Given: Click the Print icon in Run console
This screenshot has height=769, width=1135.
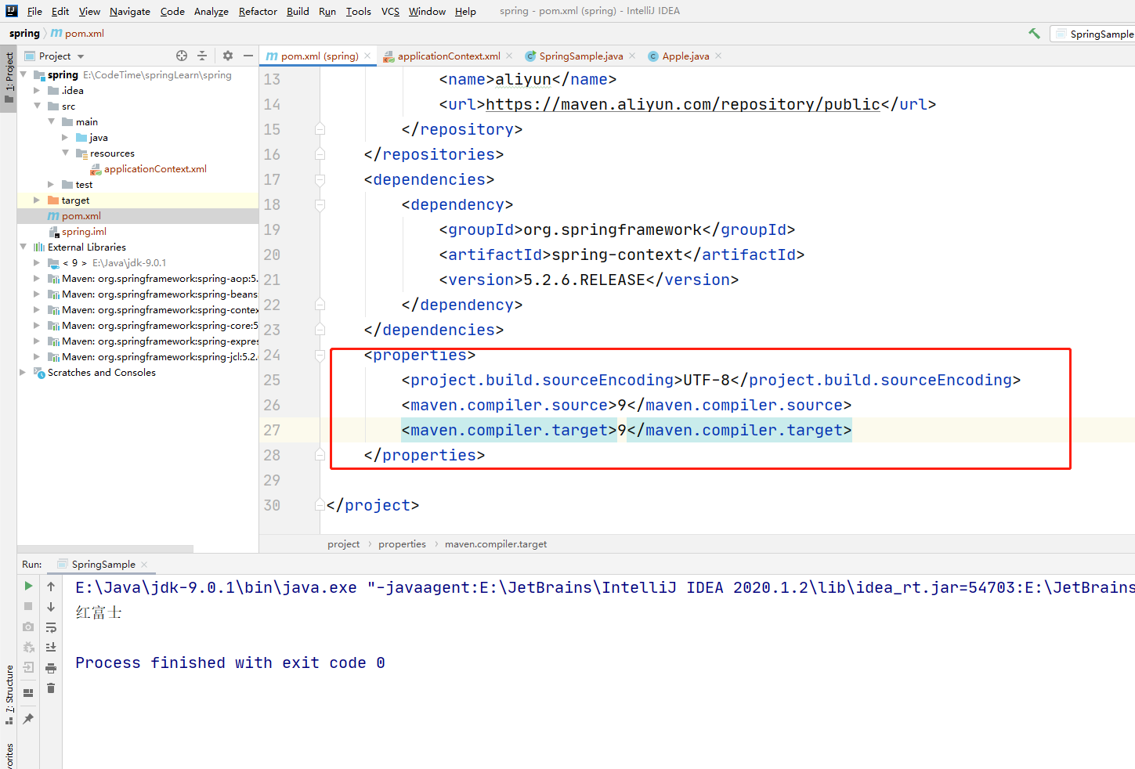Looking at the screenshot, I should click(x=51, y=668).
